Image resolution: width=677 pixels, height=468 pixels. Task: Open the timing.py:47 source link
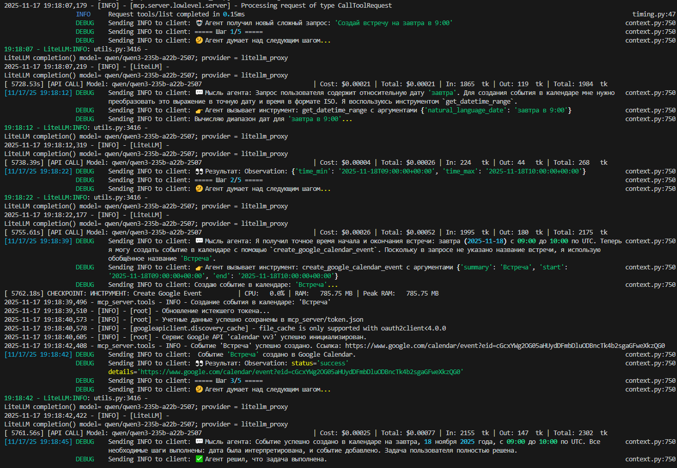654,14
